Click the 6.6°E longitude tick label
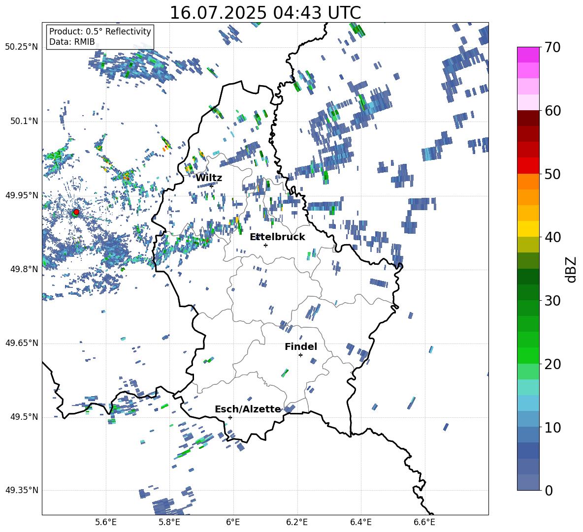Viewport: 583px width, 532px height. point(424,522)
